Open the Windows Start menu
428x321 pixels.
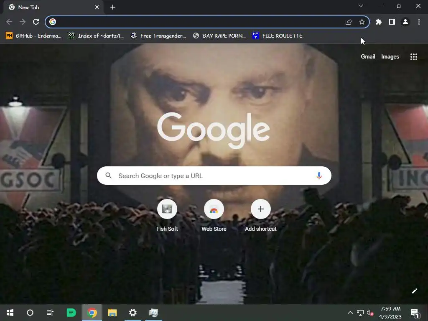10,313
